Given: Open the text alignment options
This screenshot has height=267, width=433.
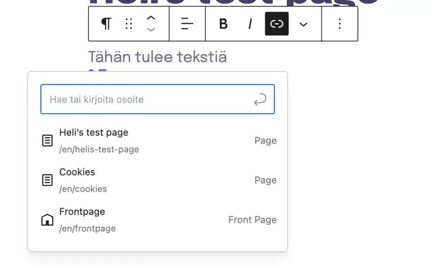Looking at the screenshot, I should pyautogui.click(x=187, y=24).
